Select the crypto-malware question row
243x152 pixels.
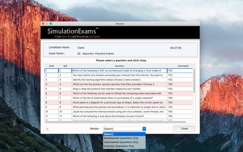tap(119, 98)
